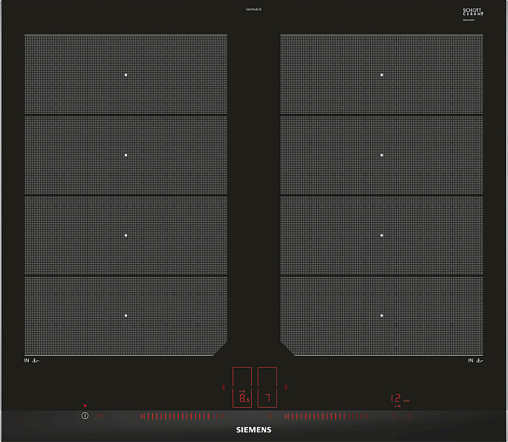Tap the 0 on the left power slider
Screen dimensions: 508x442
pyautogui.click(x=141, y=416)
